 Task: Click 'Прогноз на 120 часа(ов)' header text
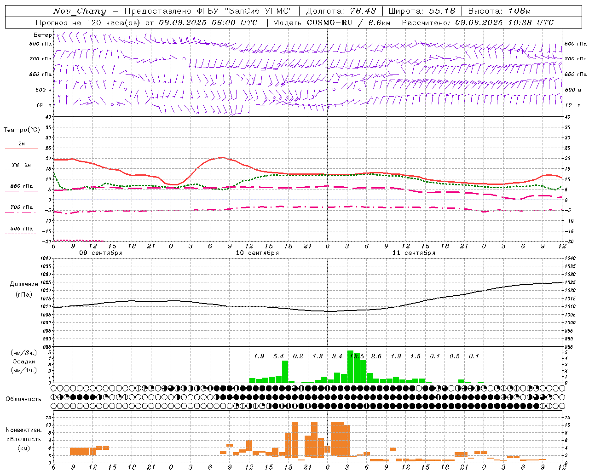tap(88, 23)
